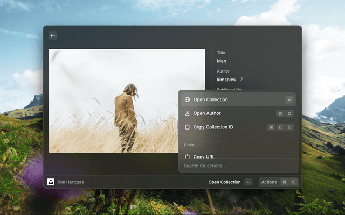
Task: Click the return key icon in bottom bar
Action: [x=248, y=182]
